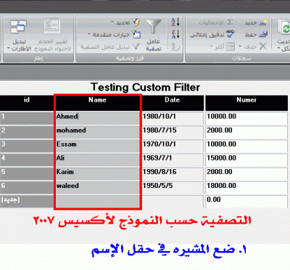Select the waleed name field
This screenshot has width=290, height=270.
click(x=97, y=187)
